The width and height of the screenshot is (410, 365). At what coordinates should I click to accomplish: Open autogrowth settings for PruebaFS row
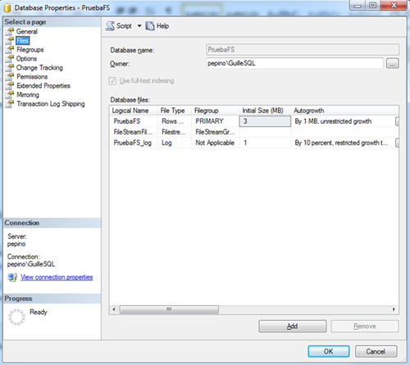(397, 121)
